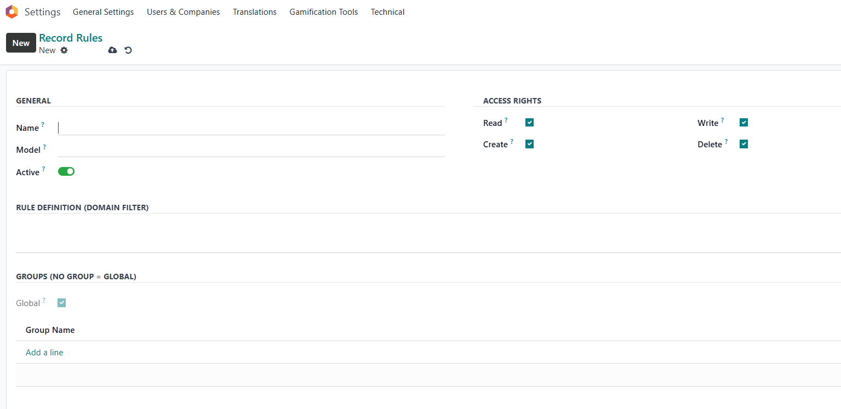Click the help question mark beside Global
The height and width of the screenshot is (409, 841).
[x=44, y=300]
